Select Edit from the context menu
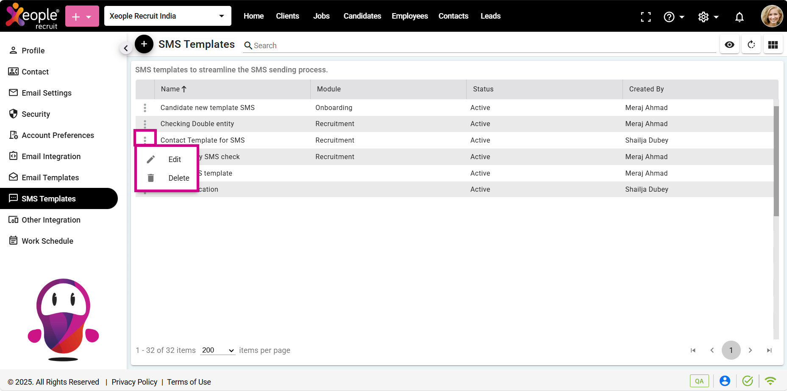 174,160
